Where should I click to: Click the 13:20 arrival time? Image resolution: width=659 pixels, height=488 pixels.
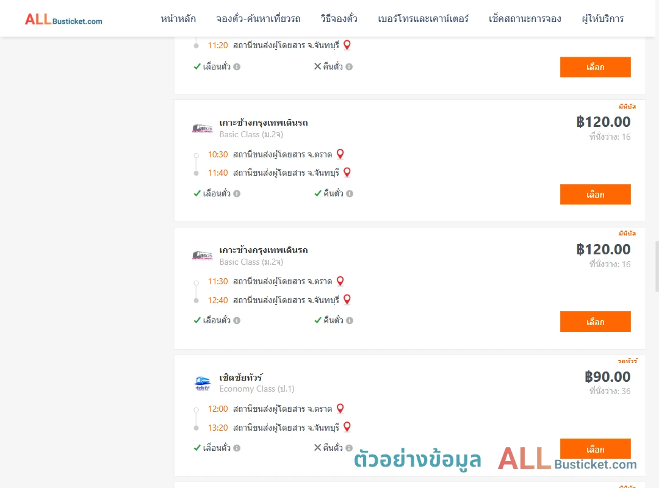218,428
